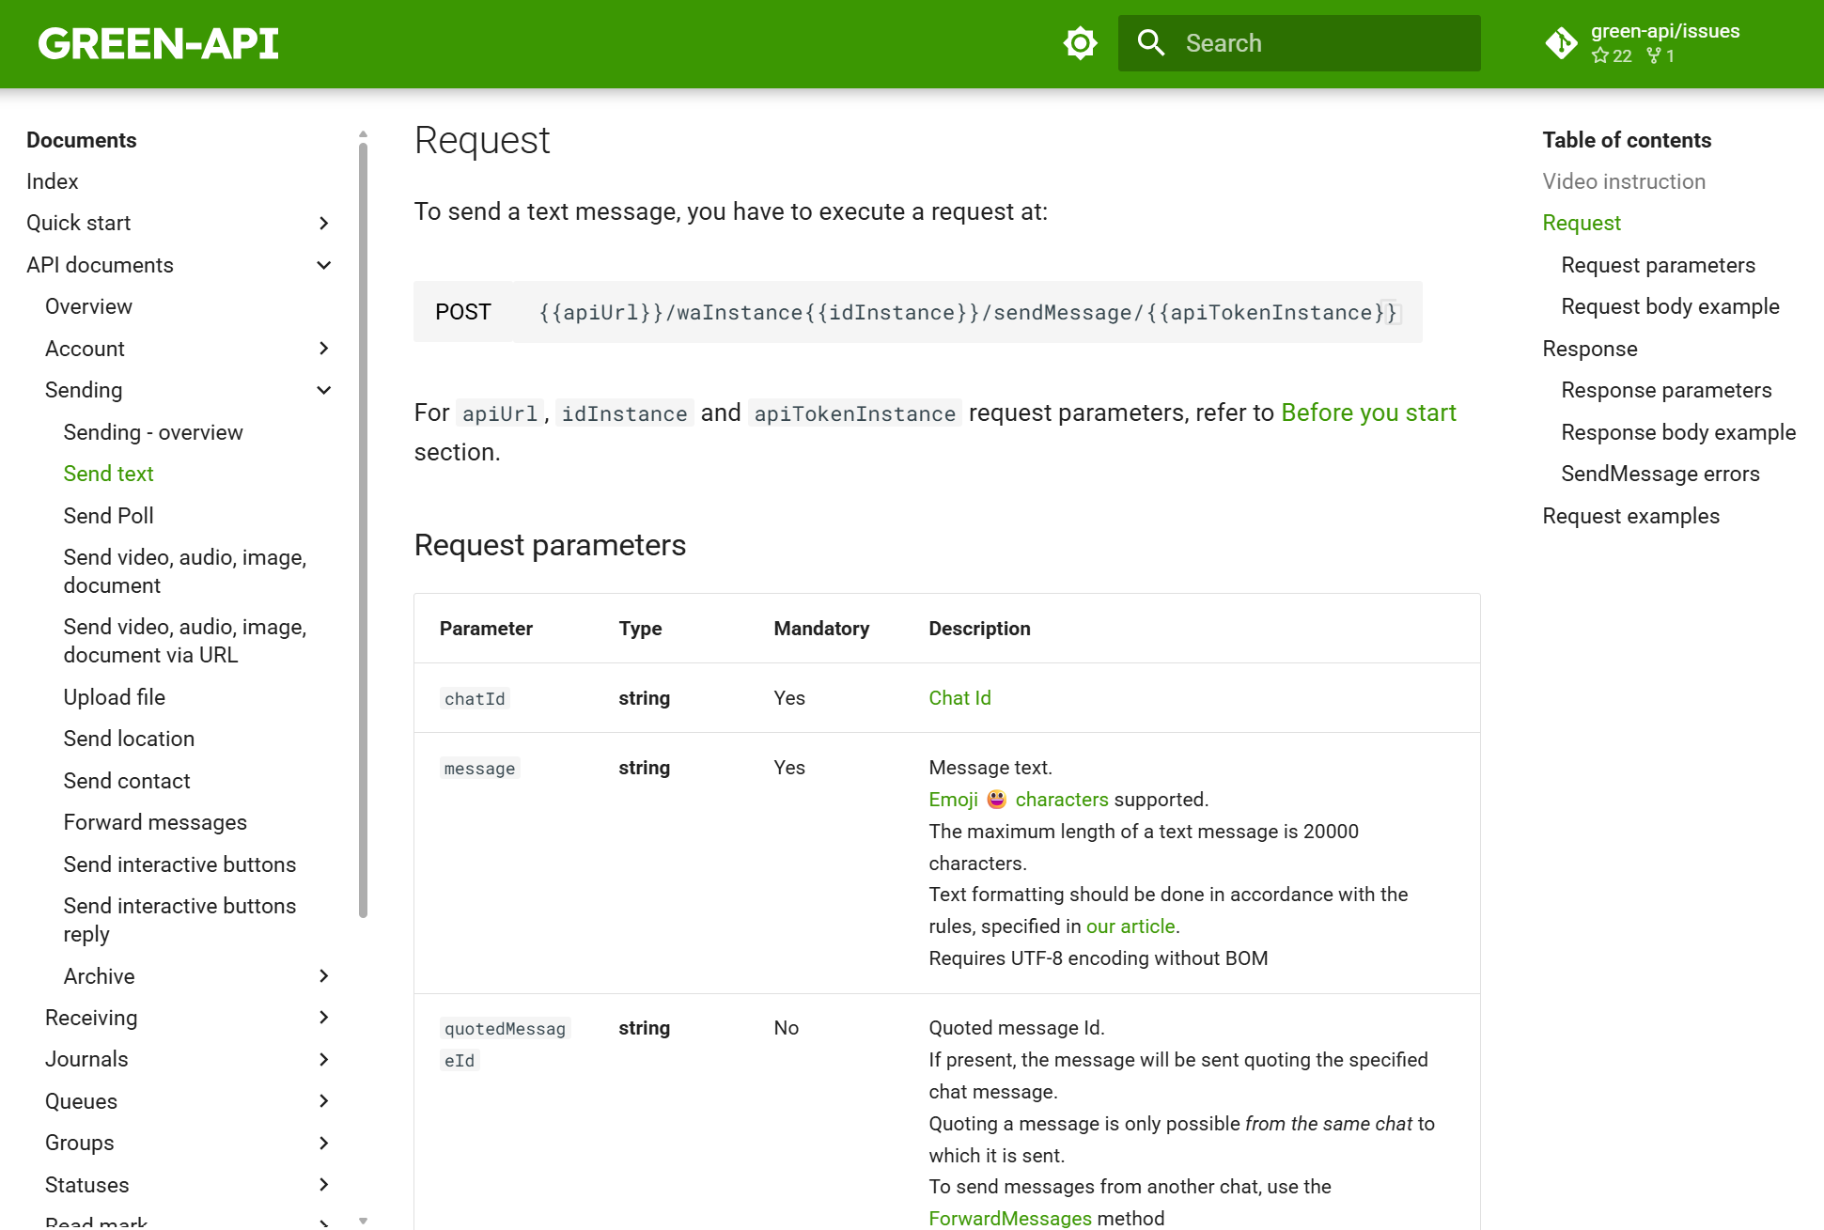1824x1230 pixels.
Task: Expand the Receiving section chevron
Action: point(323,1018)
